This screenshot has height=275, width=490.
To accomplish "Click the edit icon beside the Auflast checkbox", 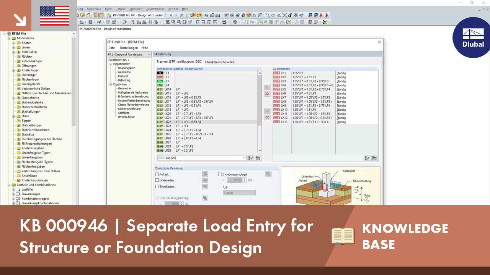I will click(x=205, y=174).
